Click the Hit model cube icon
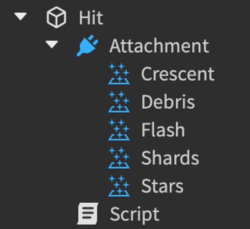250x229 pixels. tap(56, 17)
